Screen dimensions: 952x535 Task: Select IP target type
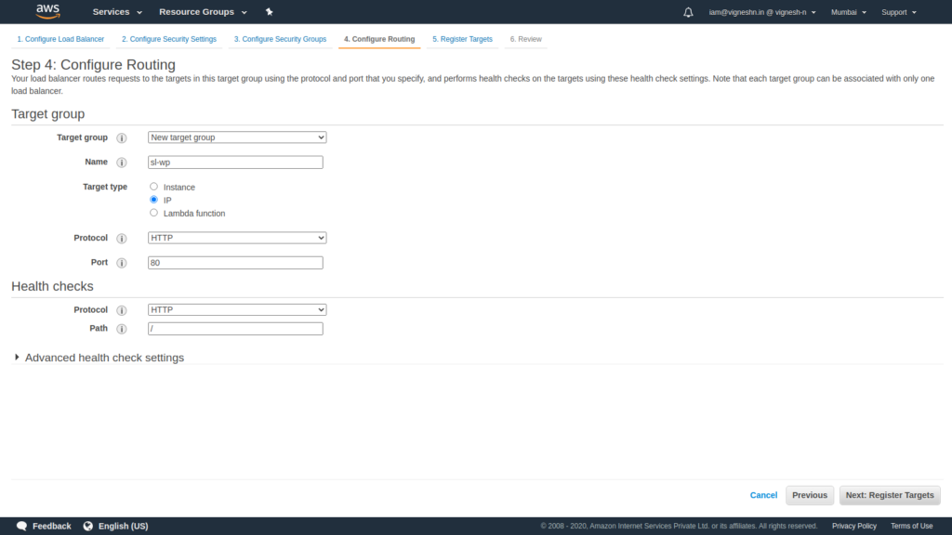[153, 200]
